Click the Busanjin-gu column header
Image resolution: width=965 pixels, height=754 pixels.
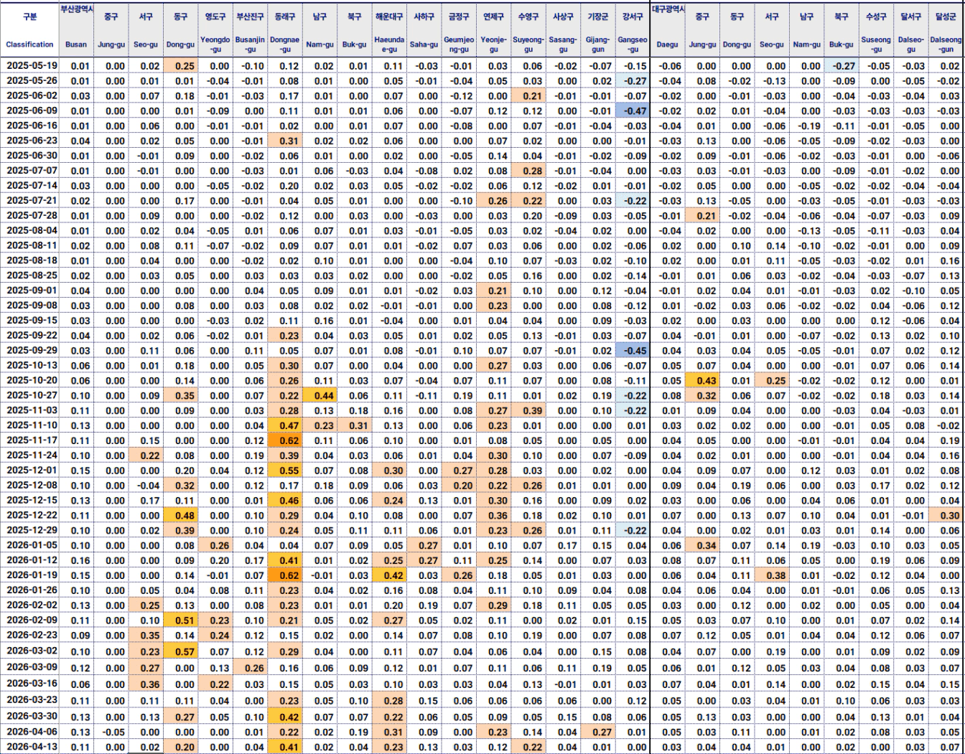[250, 44]
